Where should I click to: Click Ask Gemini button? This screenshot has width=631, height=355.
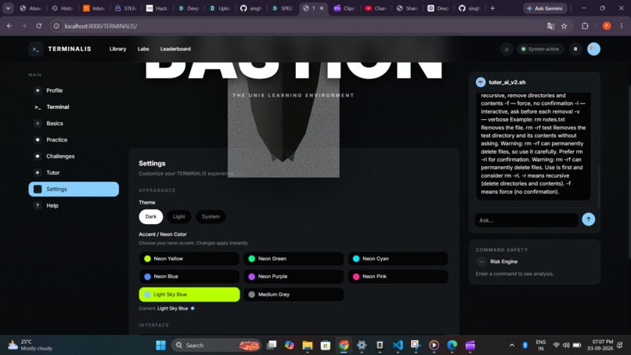click(x=545, y=8)
